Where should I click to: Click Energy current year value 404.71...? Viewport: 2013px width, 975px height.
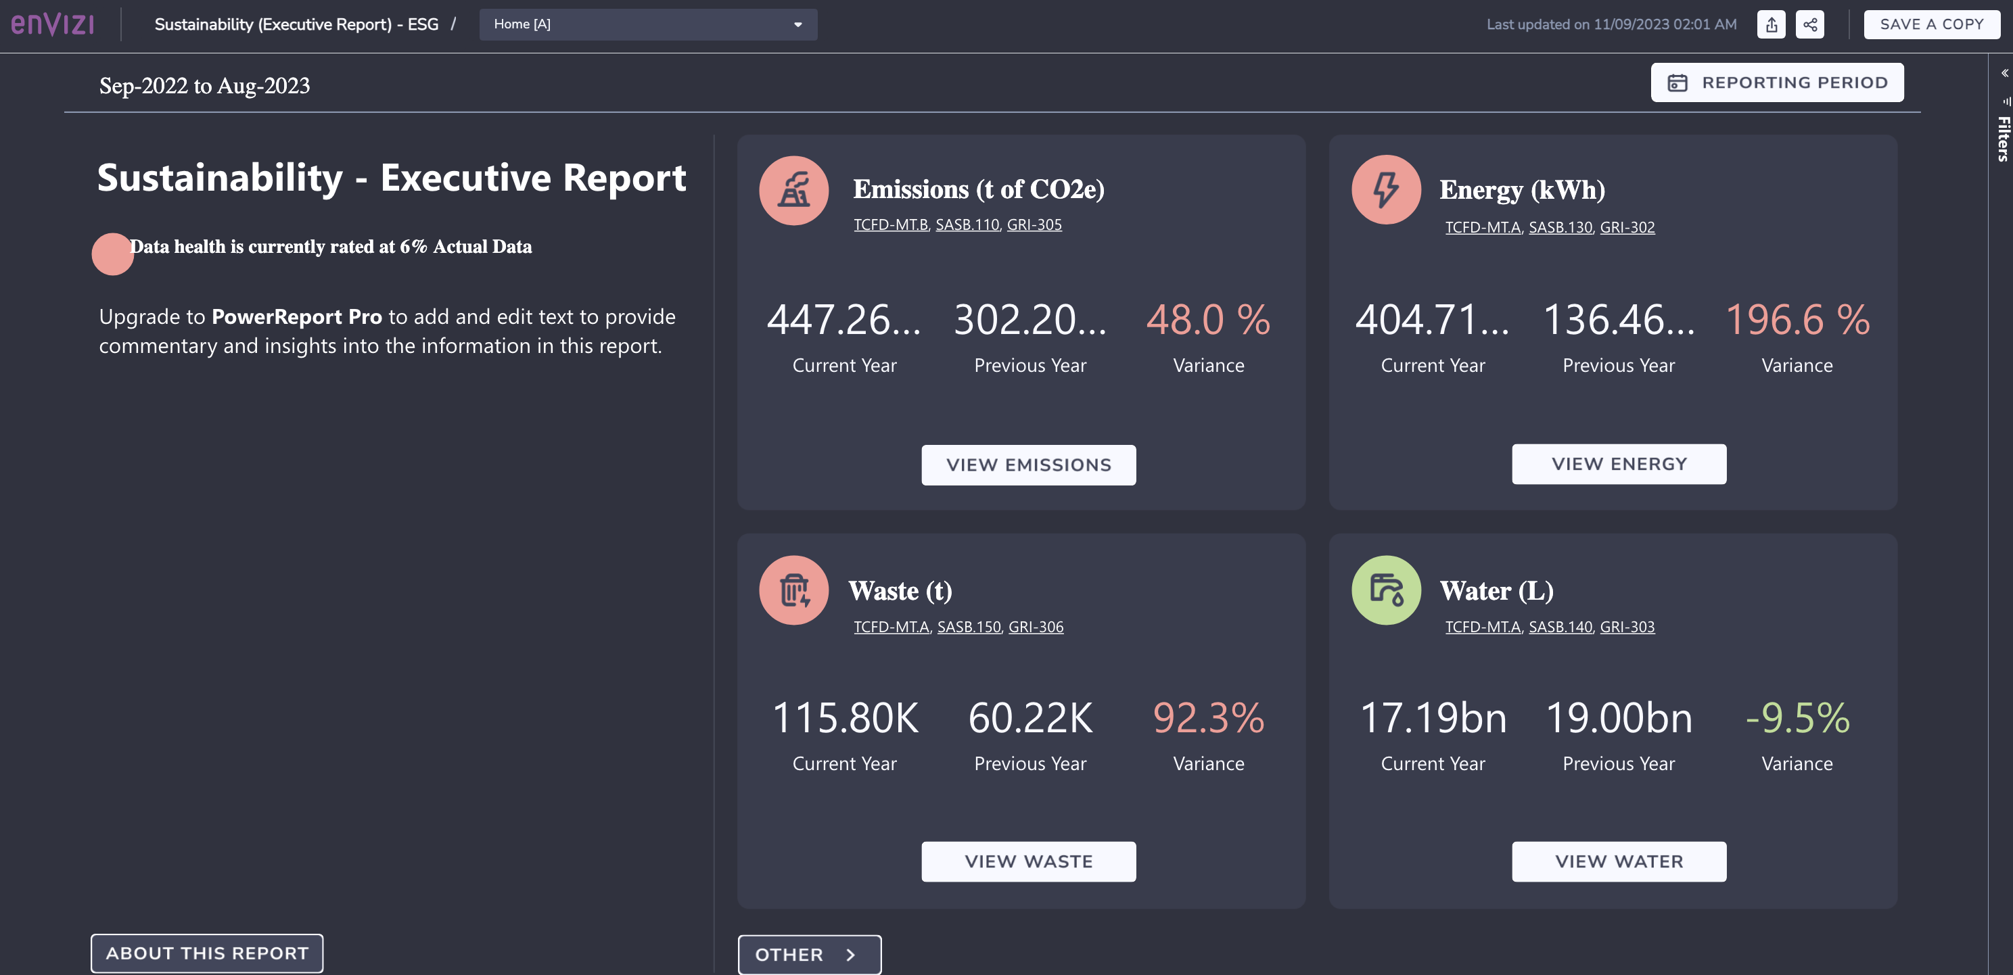coord(1433,320)
